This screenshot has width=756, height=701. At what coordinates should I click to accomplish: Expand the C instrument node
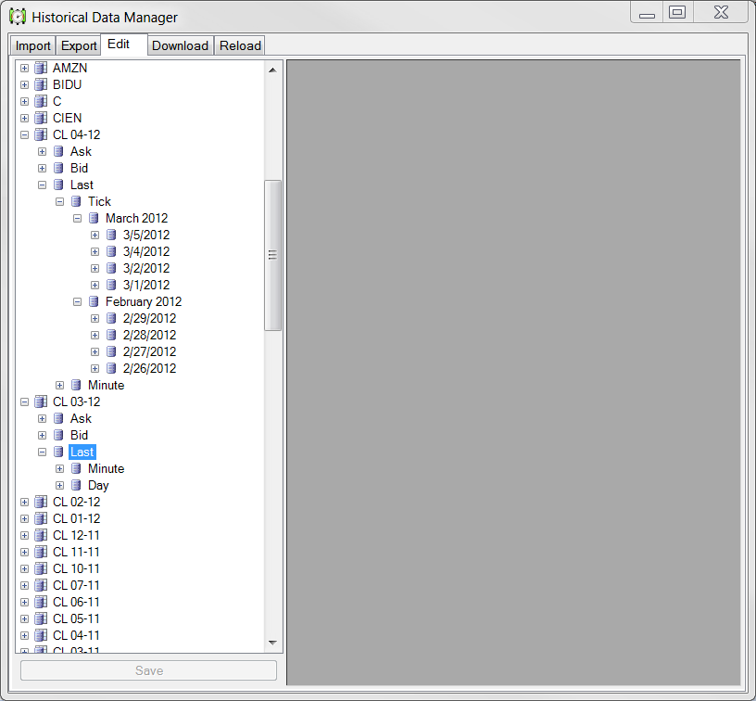(25, 102)
